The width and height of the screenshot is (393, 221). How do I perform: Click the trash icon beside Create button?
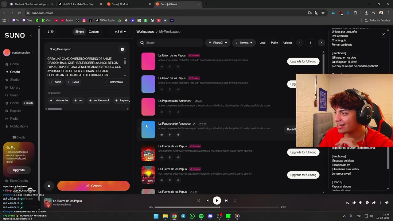(49, 186)
